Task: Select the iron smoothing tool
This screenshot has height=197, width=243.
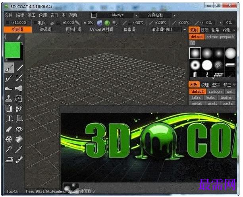Action: point(9,160)
